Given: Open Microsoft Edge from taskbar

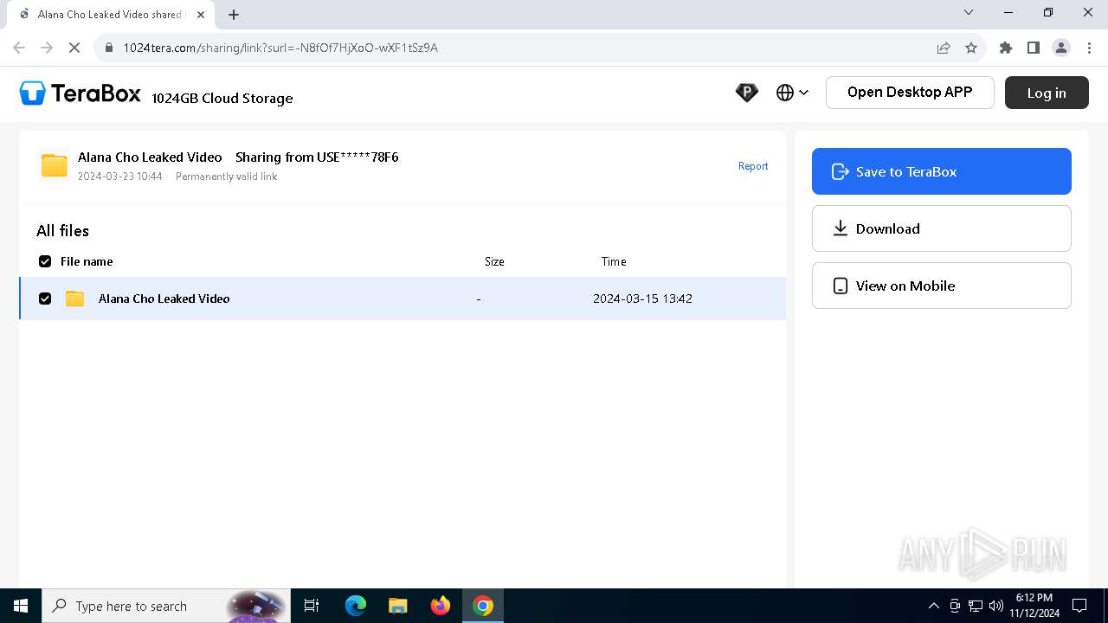Looking at the screenshot, I should (x=356, y=606).
